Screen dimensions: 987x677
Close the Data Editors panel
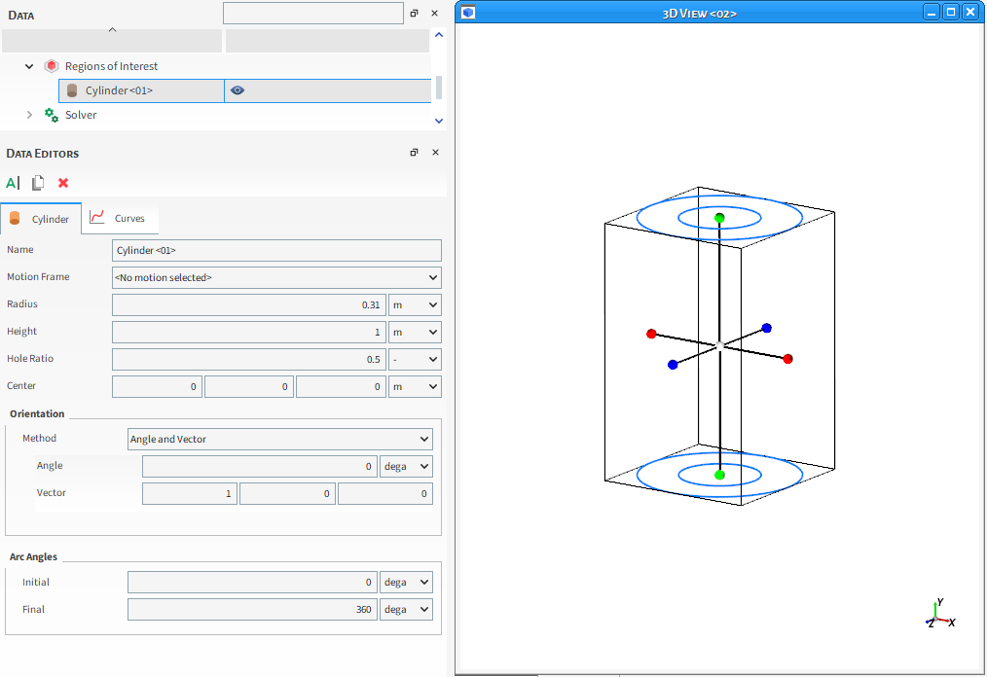436,153
